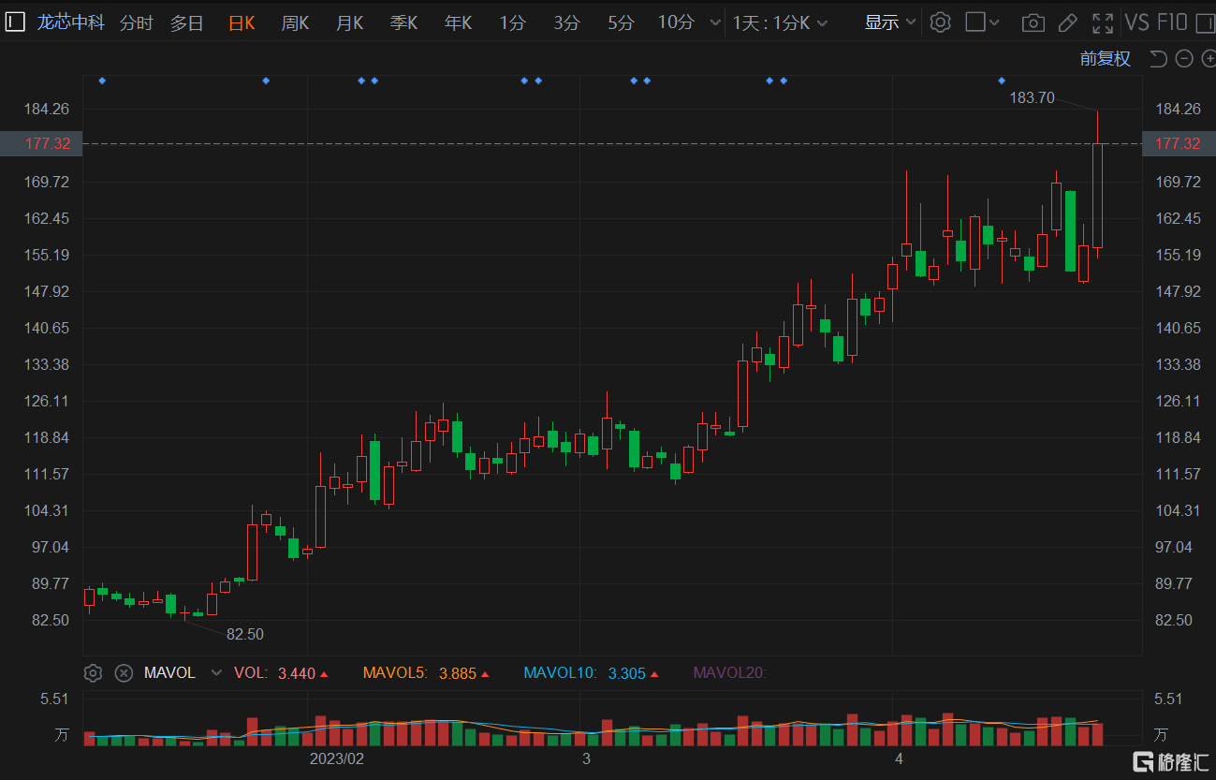This screenshot has height=780, width=1216.
Task: Select the 周K weekly candlestick tab
Action: point(295,22)
